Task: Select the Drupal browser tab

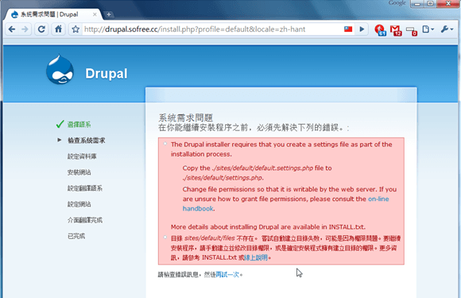Action: (54, 14)
